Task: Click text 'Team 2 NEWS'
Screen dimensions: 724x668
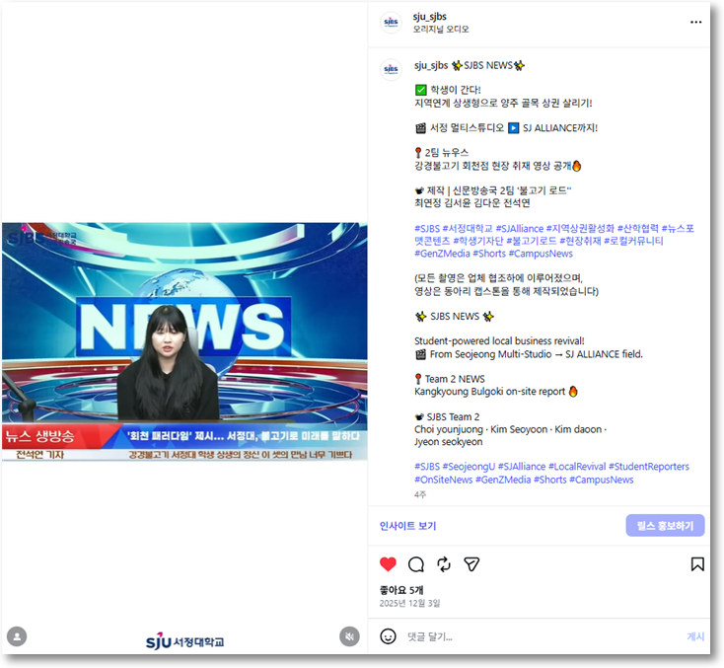Action: point(455,379)
